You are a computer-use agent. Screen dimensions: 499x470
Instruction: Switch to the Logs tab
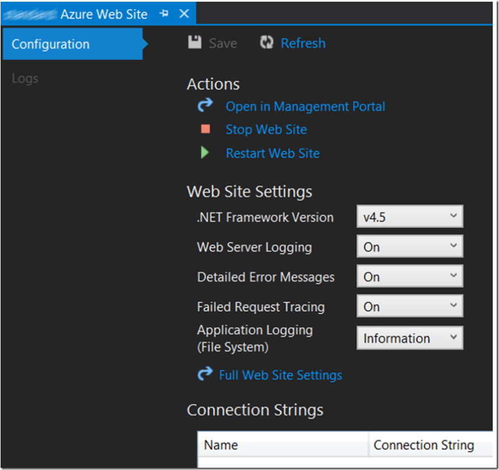(25, 78)
